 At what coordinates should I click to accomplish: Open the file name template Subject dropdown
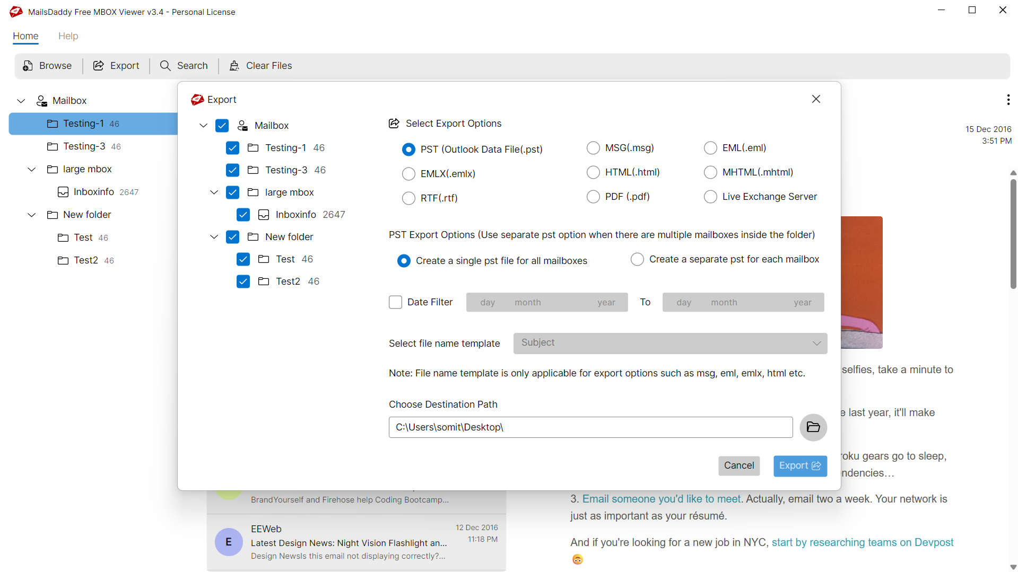tap(670, 343)
